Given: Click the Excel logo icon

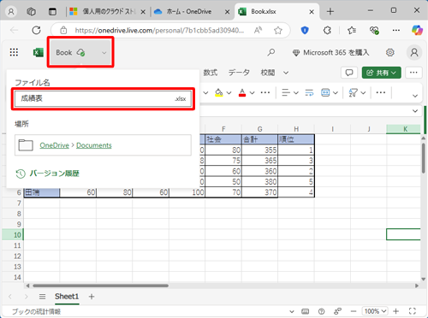Looking at the screenshot, I should click(x=38, y=52).
